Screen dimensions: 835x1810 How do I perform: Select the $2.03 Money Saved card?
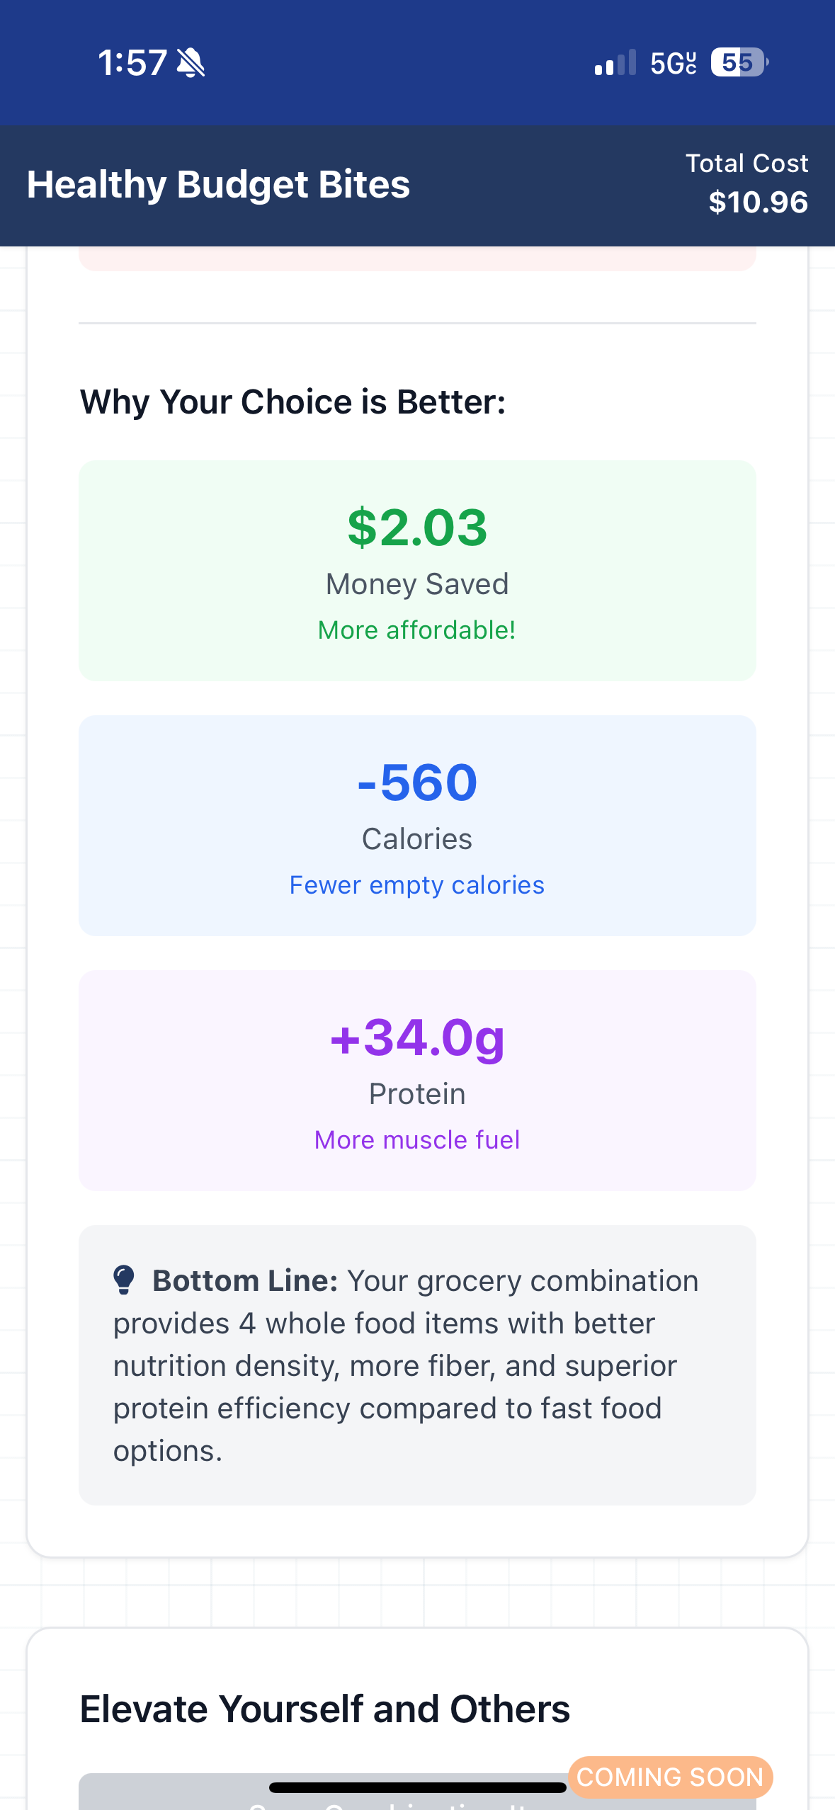pyautogui.click(x=417, y=571)
